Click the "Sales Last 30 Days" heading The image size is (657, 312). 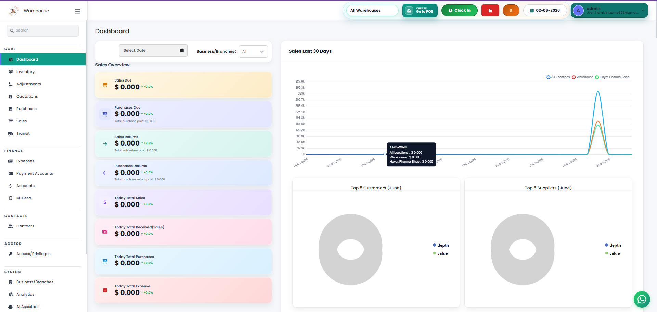310,51
